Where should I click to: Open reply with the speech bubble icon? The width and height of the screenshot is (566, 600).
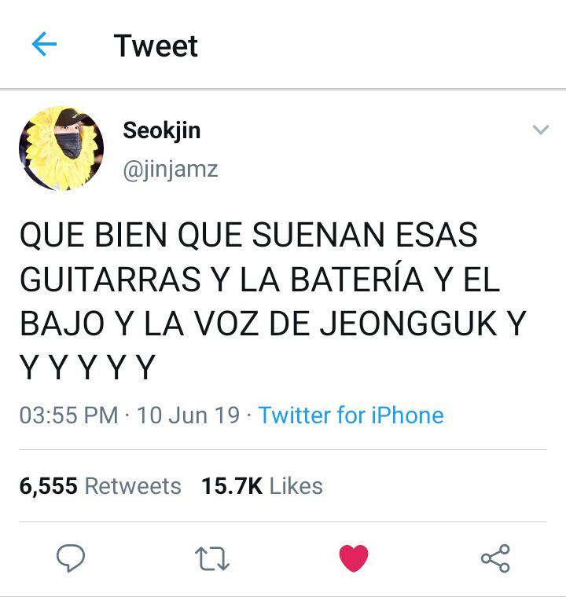(x=71, y=558)
